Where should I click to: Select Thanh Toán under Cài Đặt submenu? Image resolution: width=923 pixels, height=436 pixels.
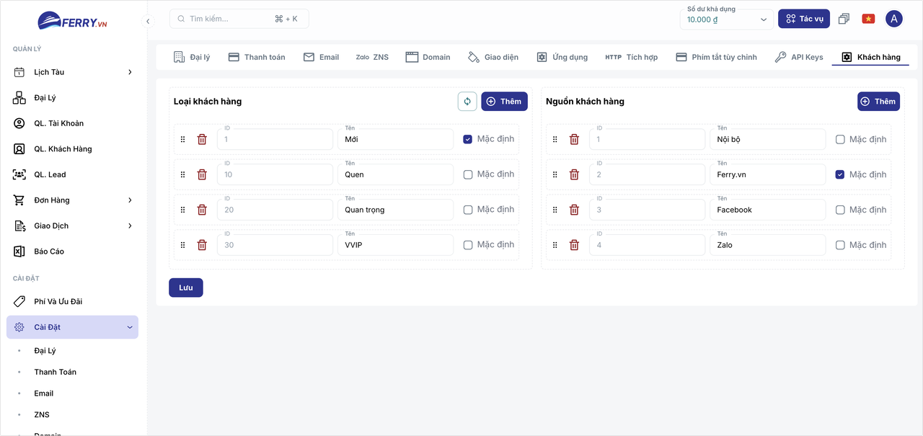(x=56, y=372)
